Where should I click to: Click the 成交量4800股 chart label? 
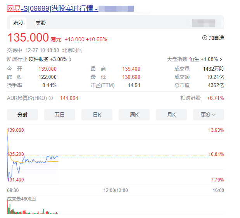coord(22,199)
